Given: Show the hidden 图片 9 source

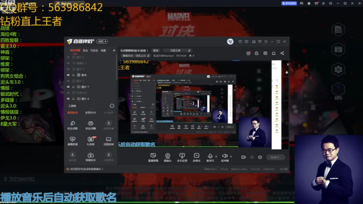Looking at the screenshot, I should [69, 69].
